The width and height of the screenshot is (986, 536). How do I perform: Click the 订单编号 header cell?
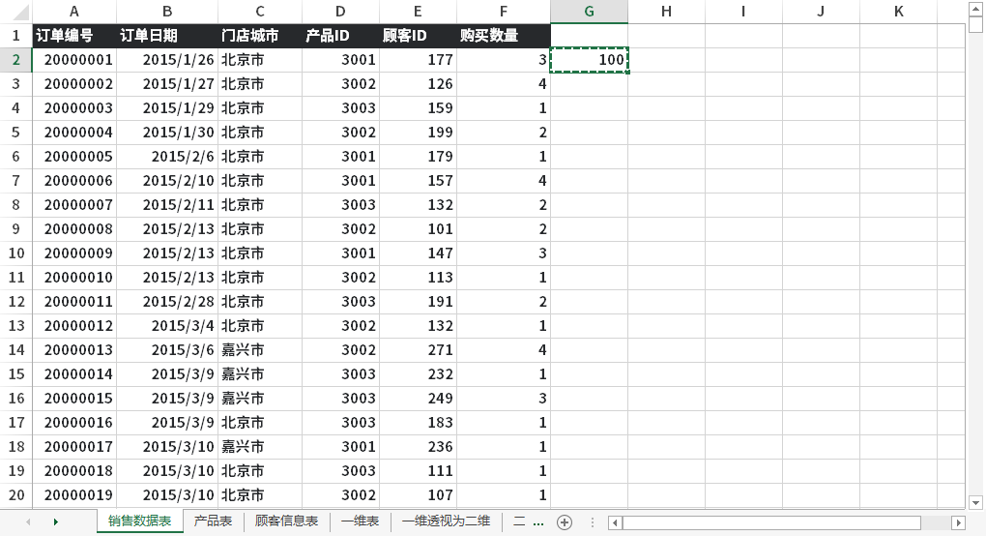pos(74,36)
